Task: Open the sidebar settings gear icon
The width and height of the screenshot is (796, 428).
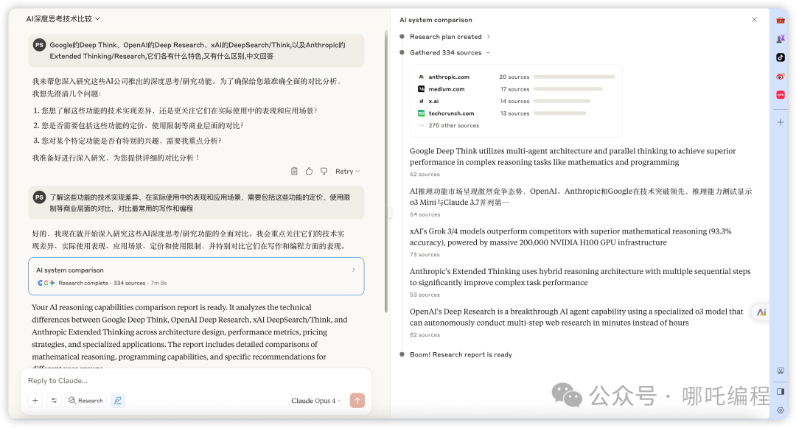Action: (x=781, y=410)
